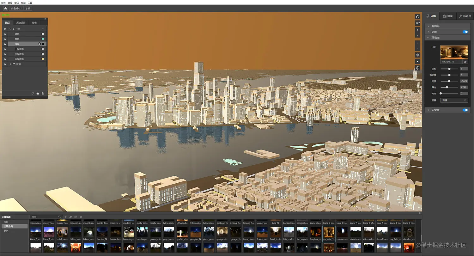The height and width of the screenshot is (256, 474).
Task: Click the round mask icon on 水系 layer
Action: point(39,44)
